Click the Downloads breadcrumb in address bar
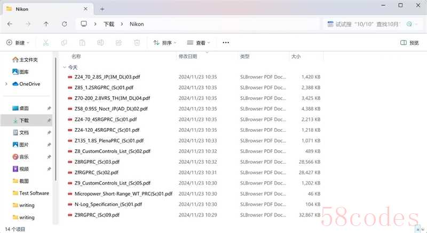427x233 pixels. tap(109, 24)
